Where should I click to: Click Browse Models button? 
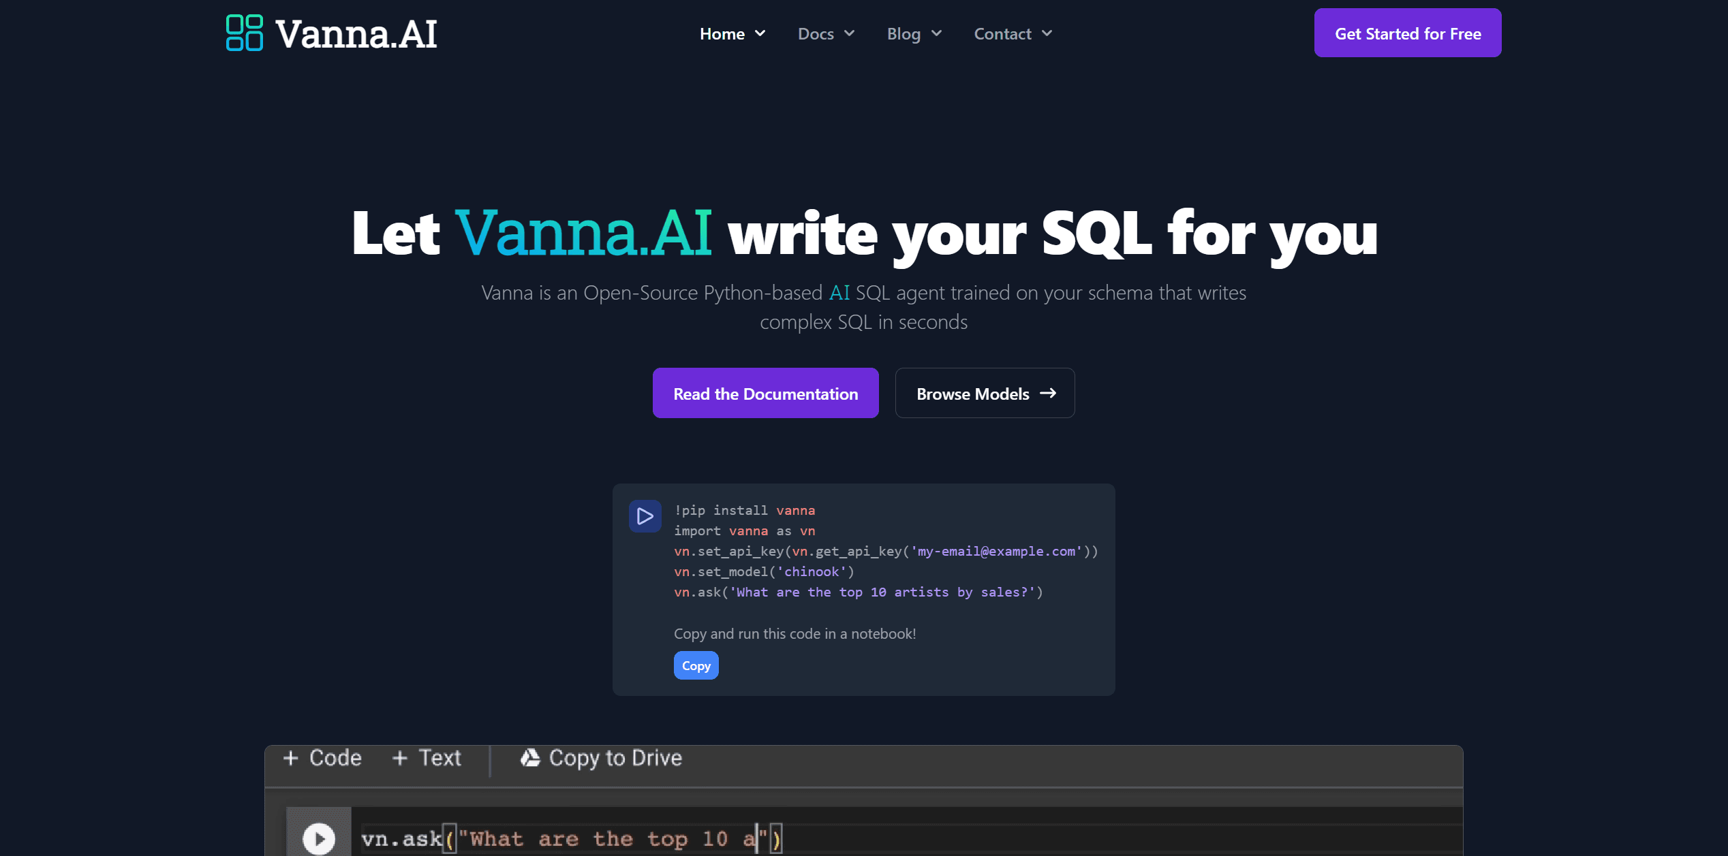tap(985, 393)
